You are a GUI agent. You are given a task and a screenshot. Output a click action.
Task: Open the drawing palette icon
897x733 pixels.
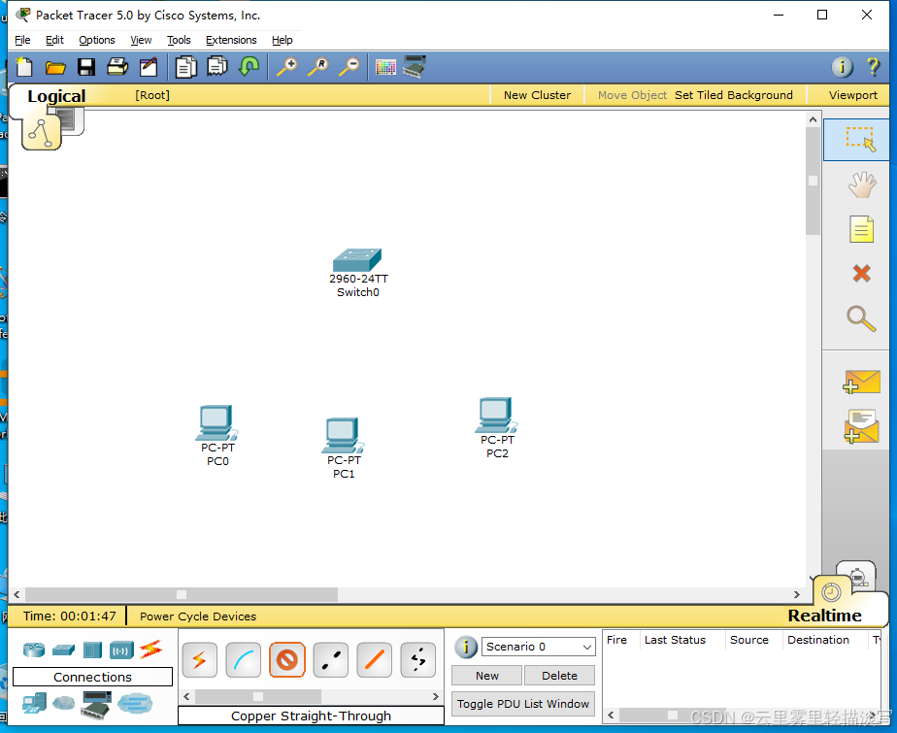coord(385,68)
